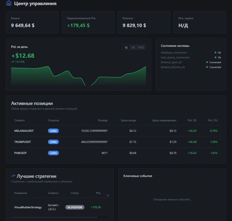232x221 pixels.
Task: Click the Dynamic (All) symbol cell
Action: point(53,207)
